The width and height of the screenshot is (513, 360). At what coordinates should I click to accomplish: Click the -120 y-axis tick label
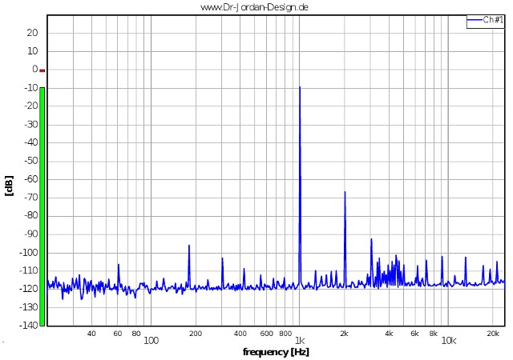click(29, 289)
